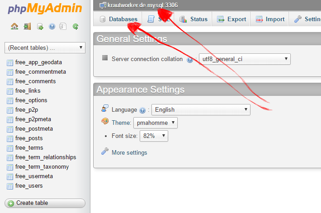This screenshot has width=321, height=213.
Task: Click the Log out door icon
Action: tap(27, 26)
